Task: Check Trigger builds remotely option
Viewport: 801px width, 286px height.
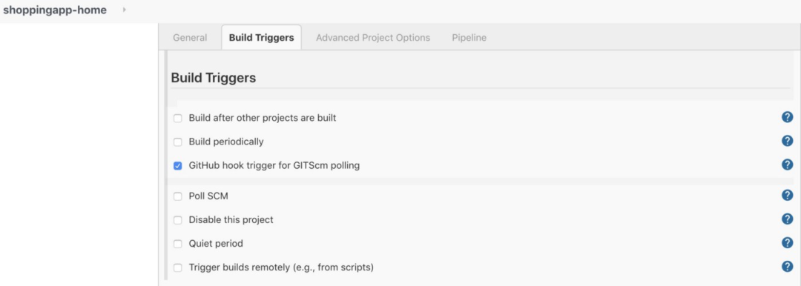Action: pos(178,267)
